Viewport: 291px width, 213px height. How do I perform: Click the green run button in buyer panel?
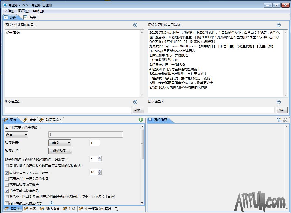point(141,120)
